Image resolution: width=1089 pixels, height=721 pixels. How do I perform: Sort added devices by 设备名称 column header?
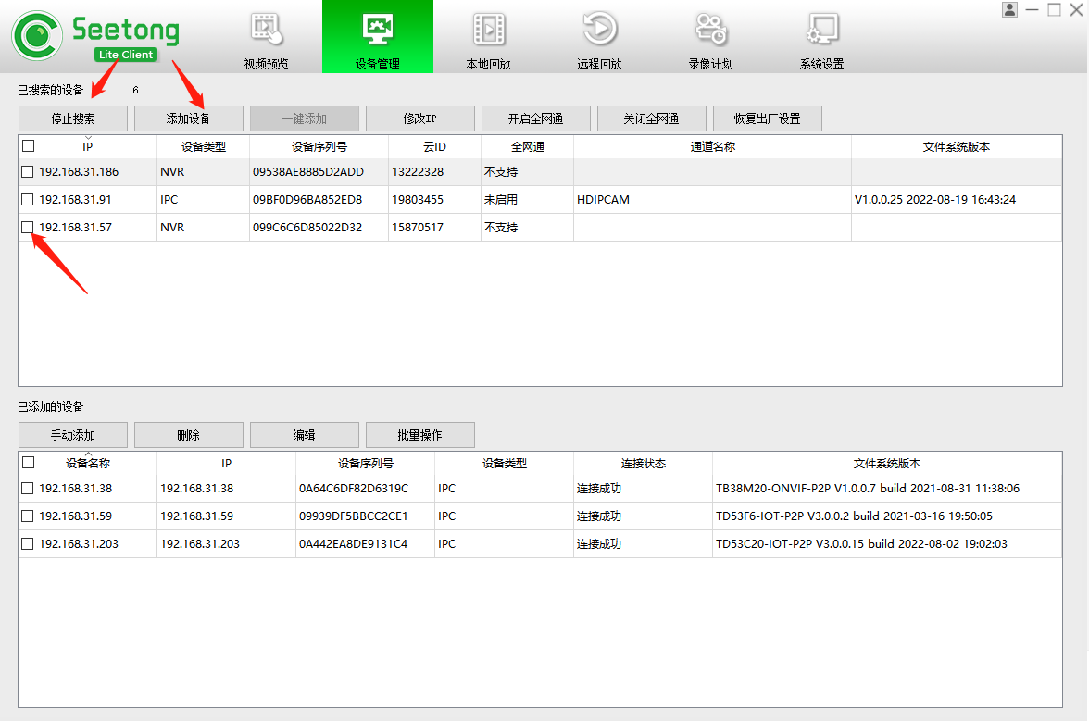tap(87, 463)
